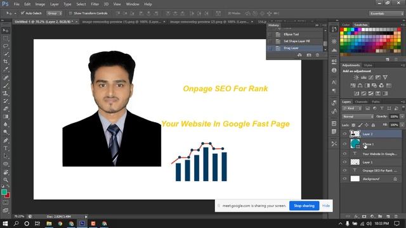
Task: Select the Pen tool
Action: click(6, 141)
